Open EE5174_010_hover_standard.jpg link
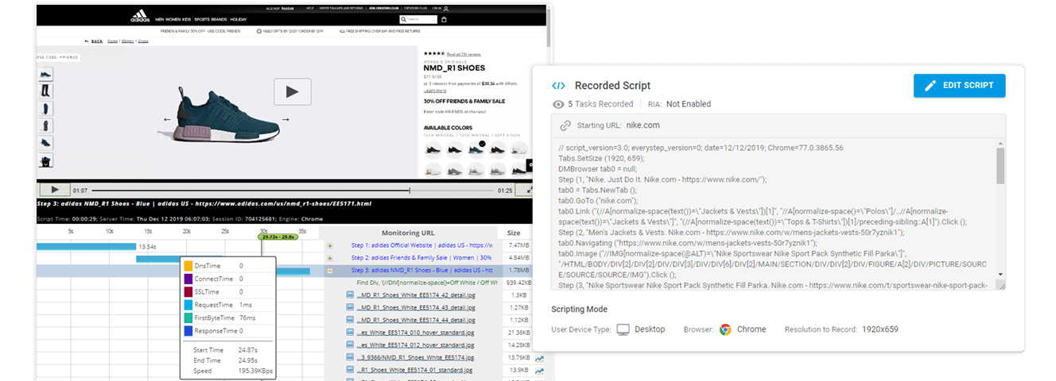 (x=414, y=333)
